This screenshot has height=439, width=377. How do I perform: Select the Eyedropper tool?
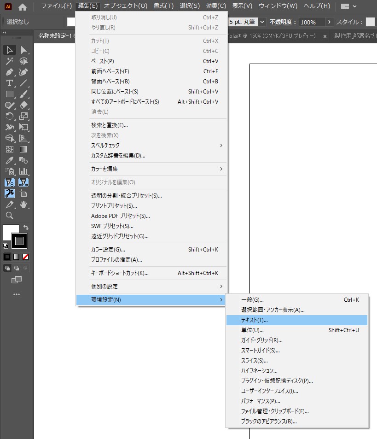coord(10,160)
